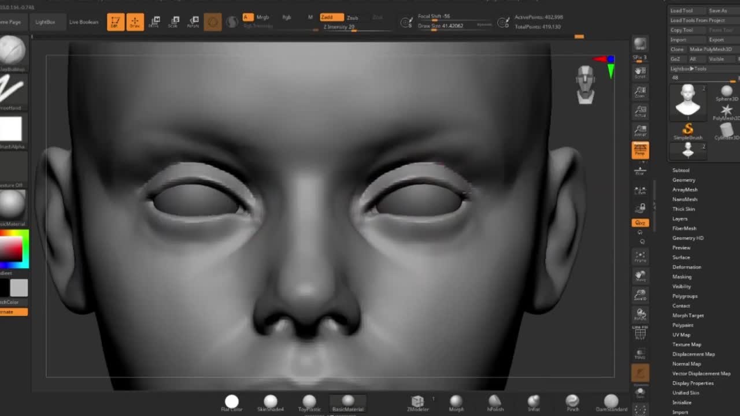
Task: Toggle Transparency (Transp) display
Action: point(640,354)
